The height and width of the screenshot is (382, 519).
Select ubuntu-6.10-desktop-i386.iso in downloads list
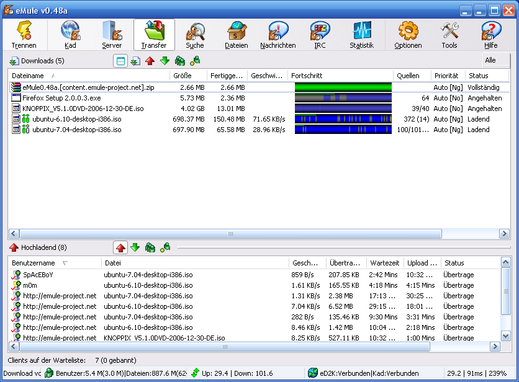(x=259, y=119)
